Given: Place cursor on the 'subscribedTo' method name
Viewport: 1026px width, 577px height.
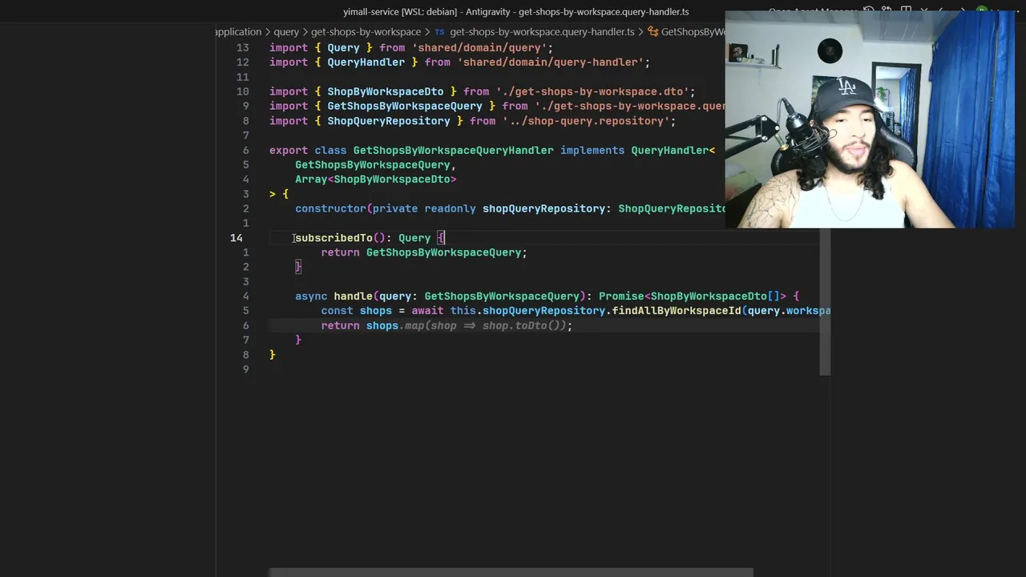Looking at the screenshot, I should 333,238.
